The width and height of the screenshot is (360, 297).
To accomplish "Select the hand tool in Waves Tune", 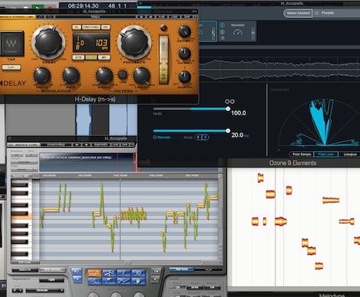I will (x=139, y=281).
